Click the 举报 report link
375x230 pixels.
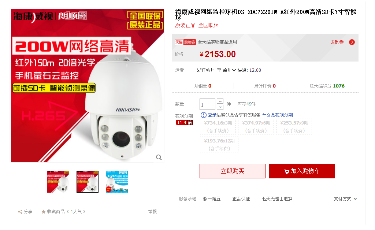(152, 212)
